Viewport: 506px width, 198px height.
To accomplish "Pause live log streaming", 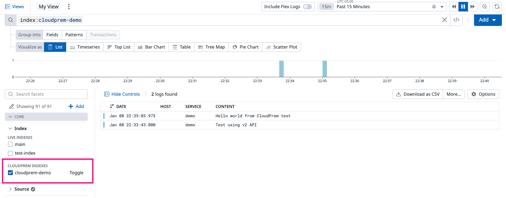I will 463,7.
